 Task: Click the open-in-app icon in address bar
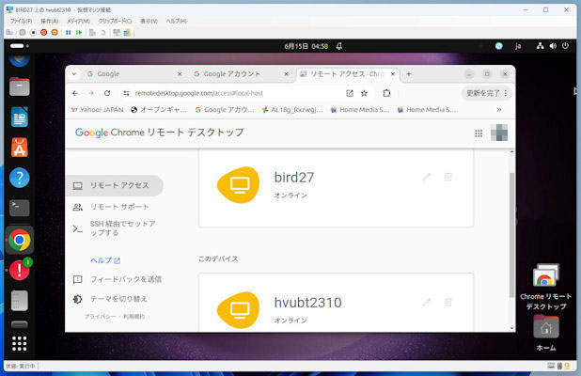pos(350,93)
